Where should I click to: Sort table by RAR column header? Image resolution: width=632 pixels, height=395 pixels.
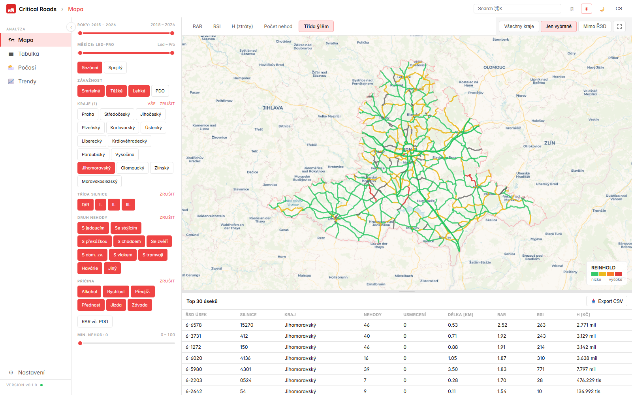[501, 314]
